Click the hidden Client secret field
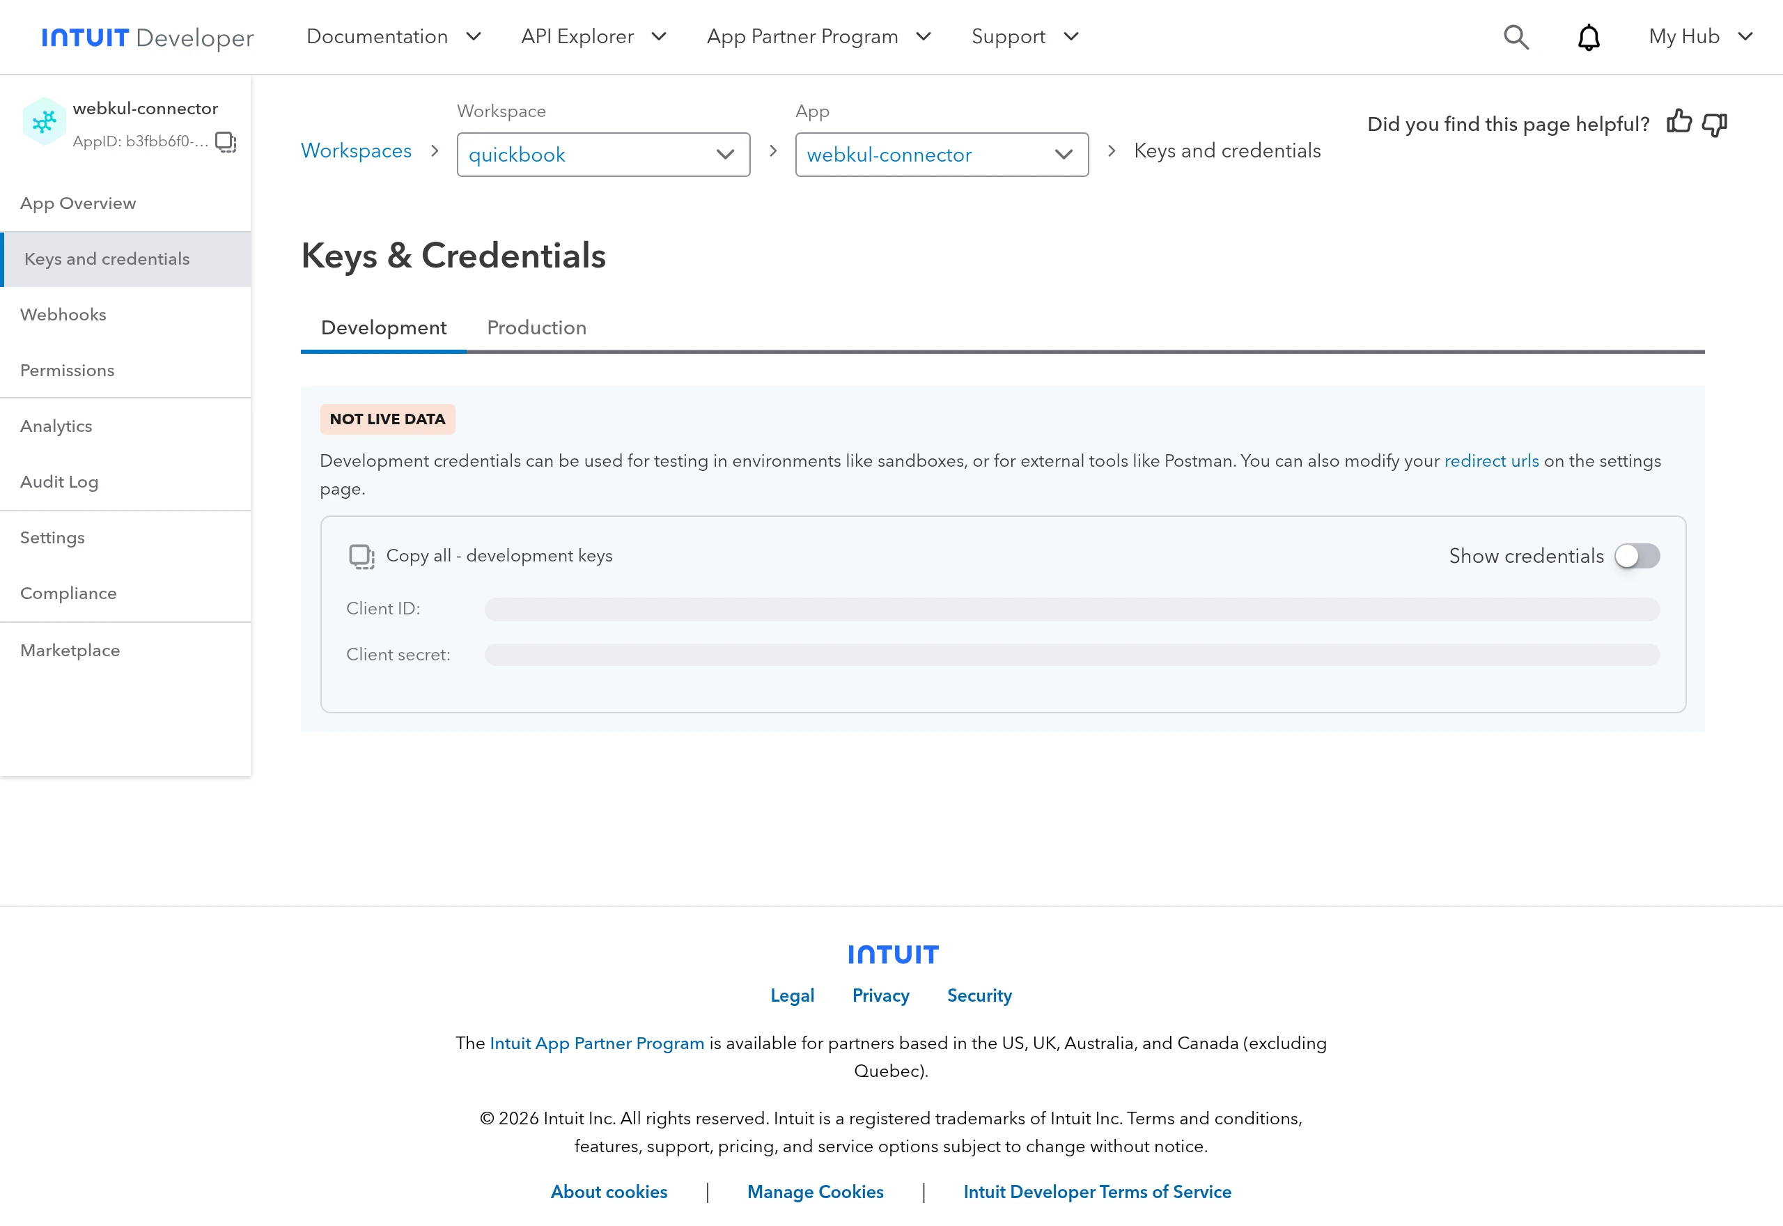 1072,655
